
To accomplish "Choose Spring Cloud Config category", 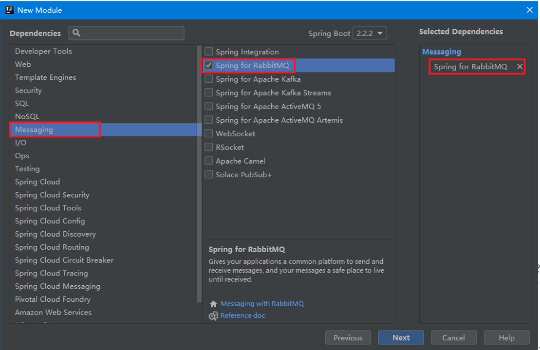I will tap(103, 221).
